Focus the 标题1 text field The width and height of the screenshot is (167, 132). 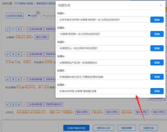tap(104, 20)
